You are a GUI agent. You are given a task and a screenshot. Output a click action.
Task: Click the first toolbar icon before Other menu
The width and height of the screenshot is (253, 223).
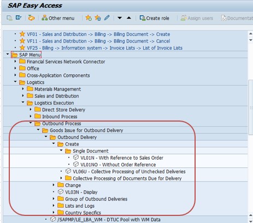click(9, 18)
